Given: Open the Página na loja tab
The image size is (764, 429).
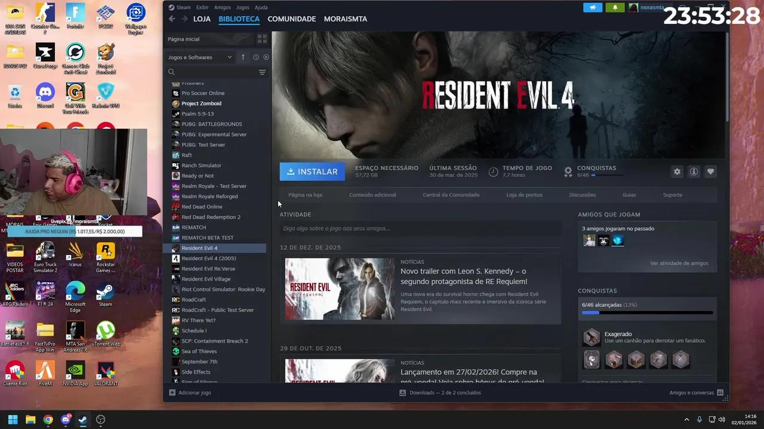Looking at the screenshot, I should pos(305,195).
